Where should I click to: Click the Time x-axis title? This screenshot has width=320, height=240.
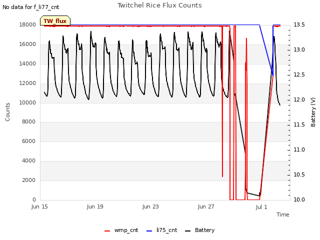pos(283,214)
